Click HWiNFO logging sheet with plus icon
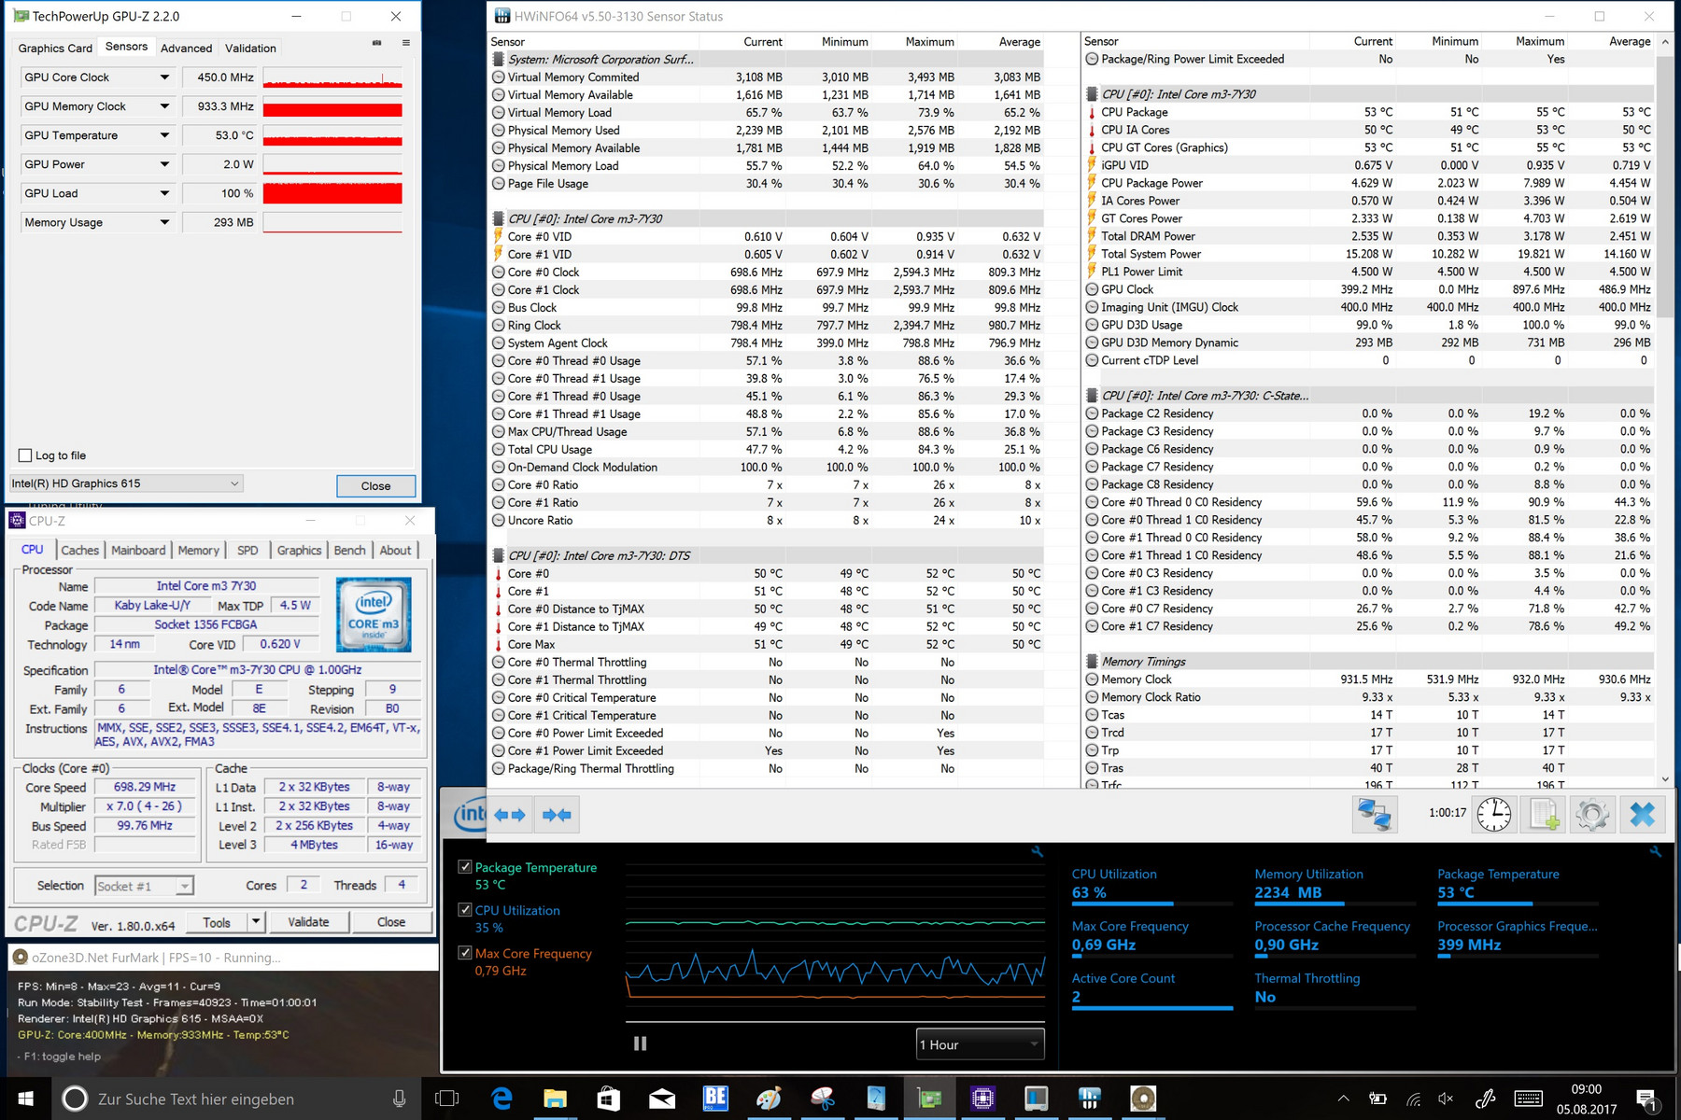 1543,814
